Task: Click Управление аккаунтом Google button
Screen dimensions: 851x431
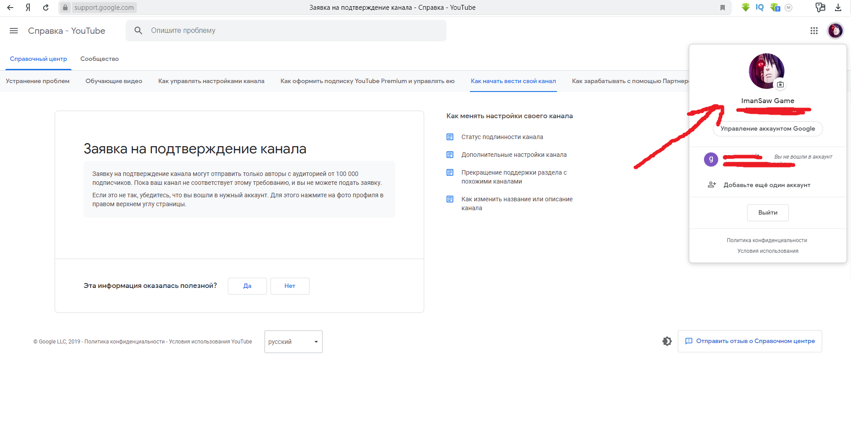Action: click(x=768, y=128)
